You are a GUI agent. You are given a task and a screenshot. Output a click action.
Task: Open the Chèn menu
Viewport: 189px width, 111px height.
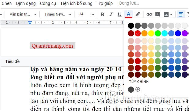[7, 3]
